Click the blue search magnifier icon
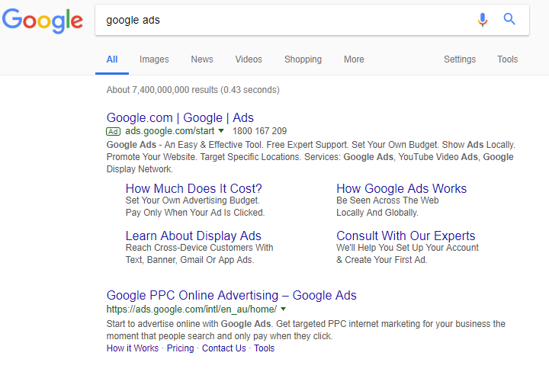 (509, 20)
